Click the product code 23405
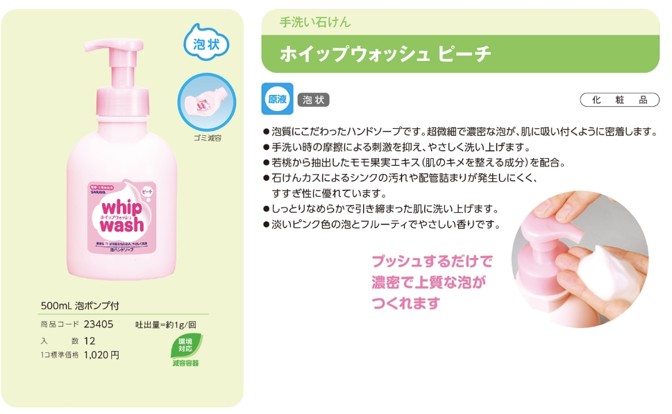 (x=99, y=324)
